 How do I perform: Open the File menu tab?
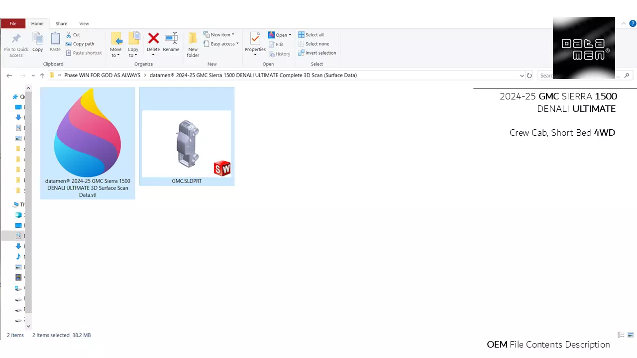[13, 23]
